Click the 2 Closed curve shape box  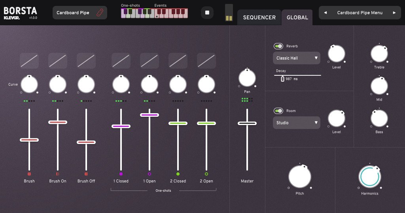(178, 61)
